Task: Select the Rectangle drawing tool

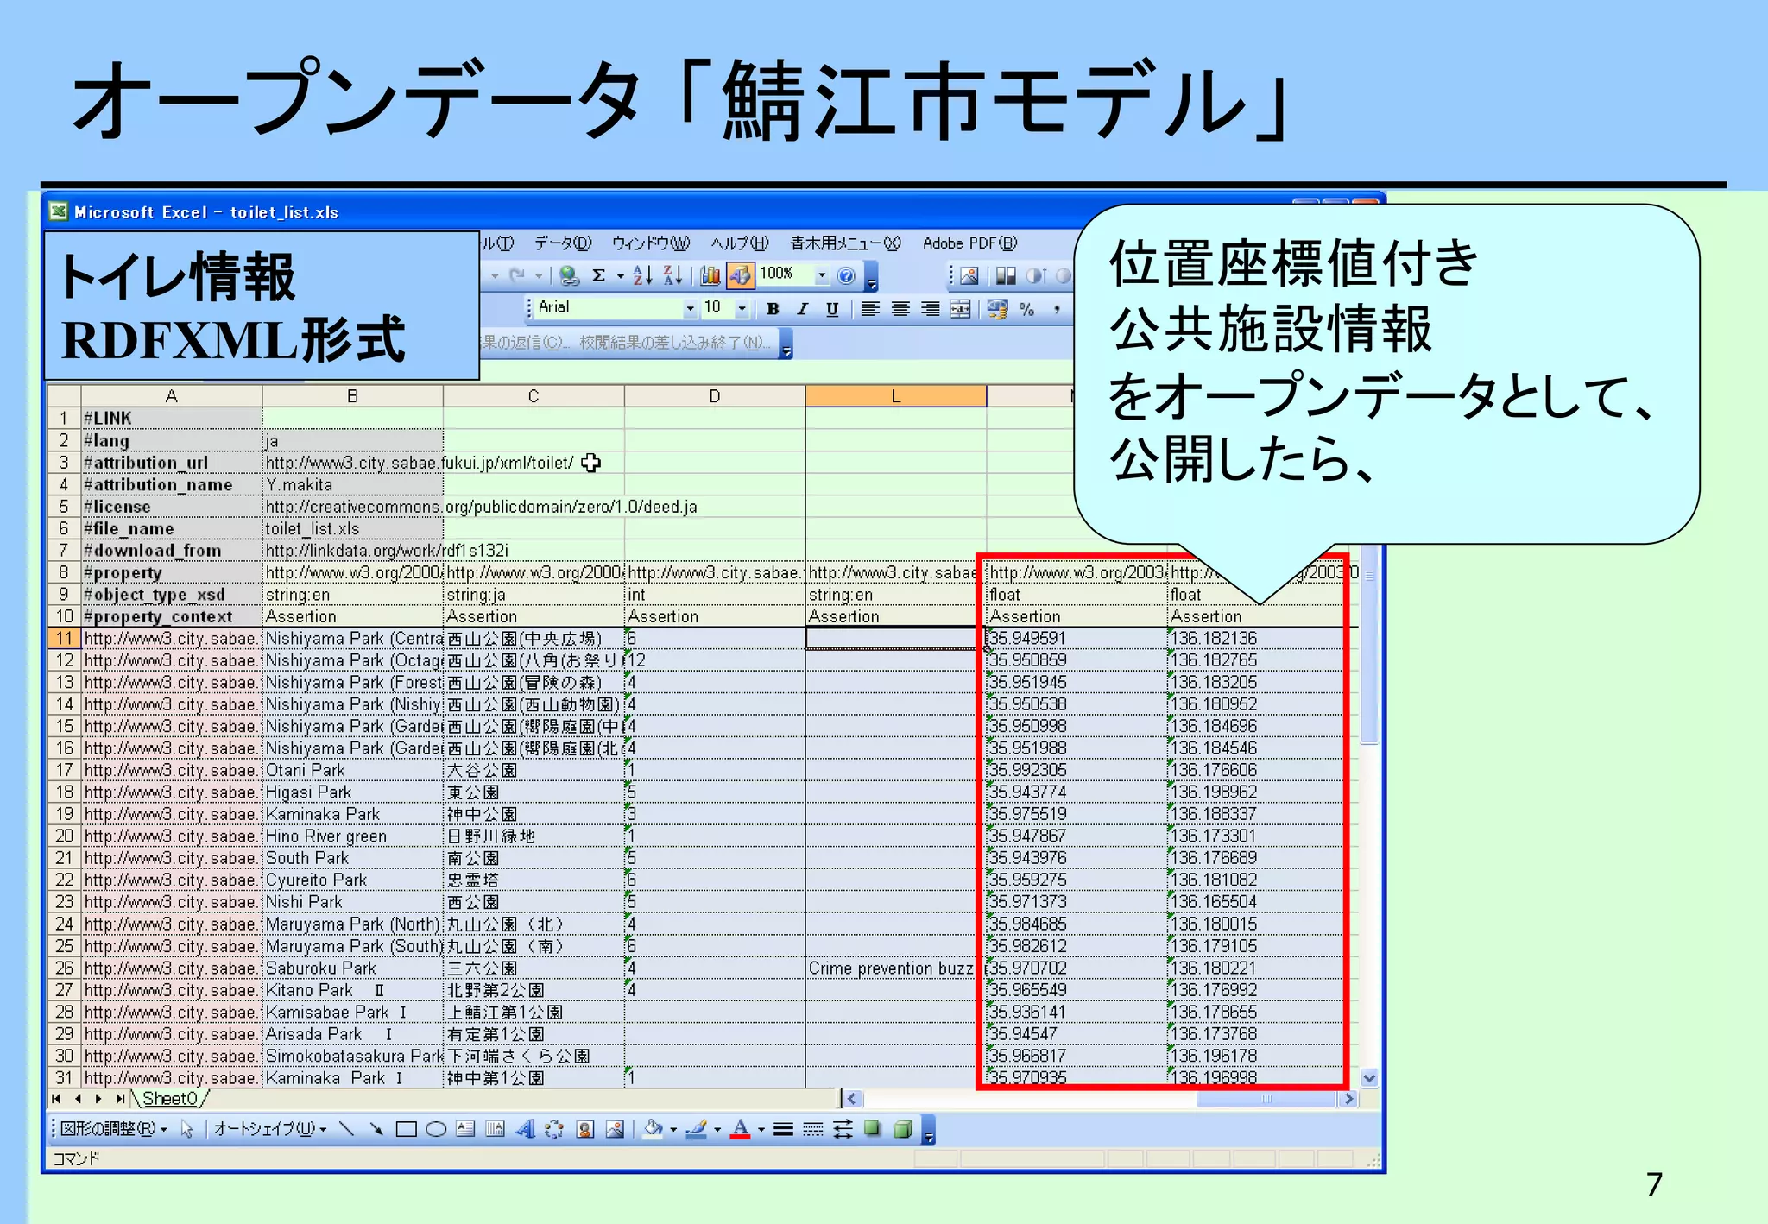Action: pos(406,1129)
